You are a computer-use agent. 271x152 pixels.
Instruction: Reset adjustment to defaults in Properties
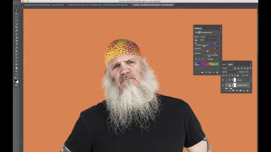pos(210,73)
